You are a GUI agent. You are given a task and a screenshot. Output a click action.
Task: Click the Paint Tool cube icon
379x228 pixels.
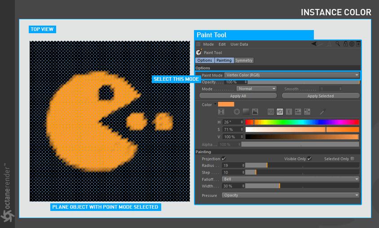coord(199,52)
